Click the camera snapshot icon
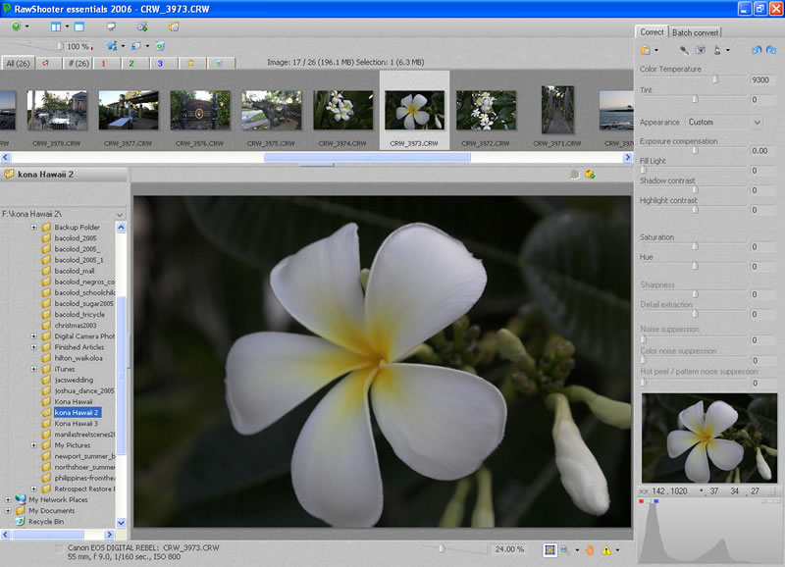The height and width of the screenshot is (567, 785). point(701,50)
